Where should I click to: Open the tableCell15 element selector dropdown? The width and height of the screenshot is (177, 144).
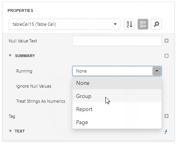click(65, 24)
